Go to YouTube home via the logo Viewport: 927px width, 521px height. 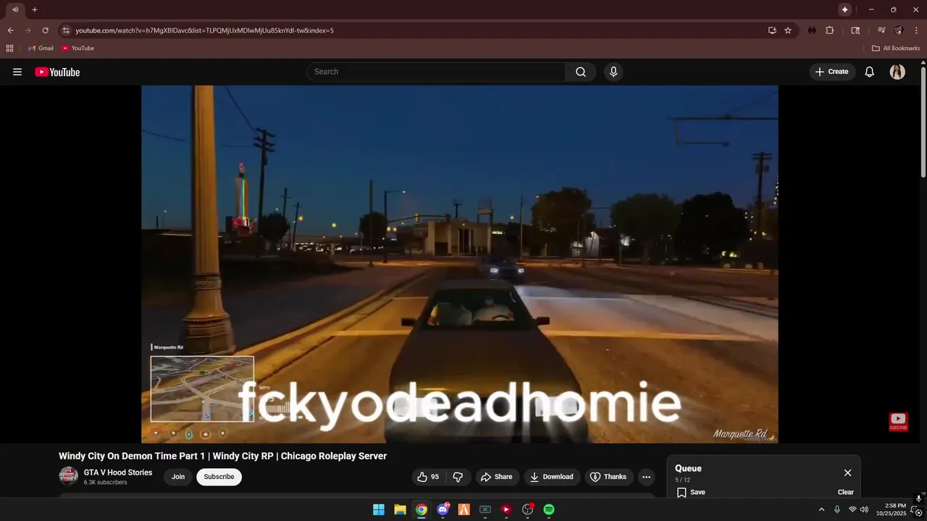(x=57, y=72)
